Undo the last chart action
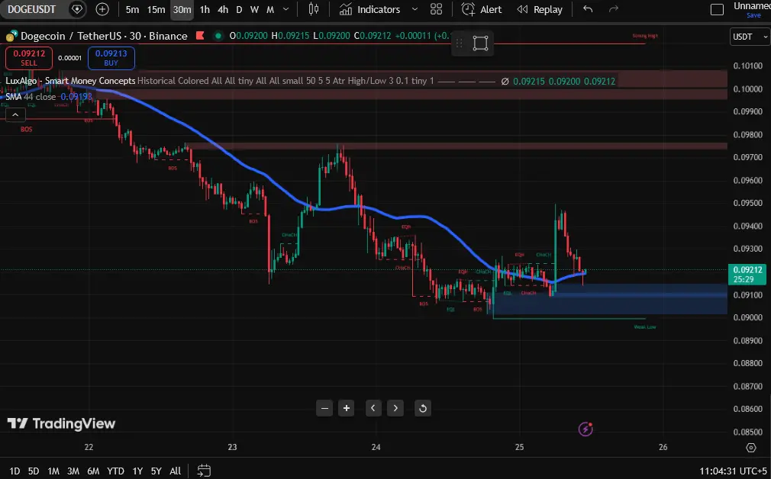Viewport: 771px width, 479px height. (588, 9)
